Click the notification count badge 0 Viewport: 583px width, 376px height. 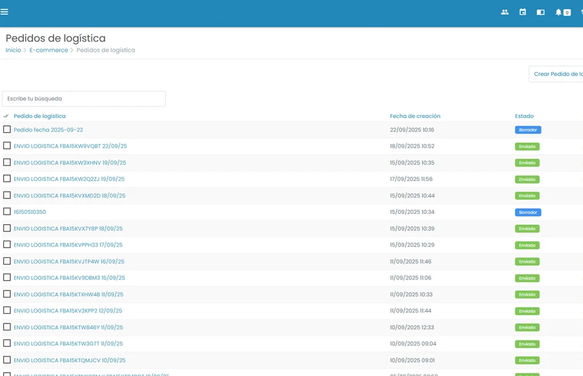567,13
